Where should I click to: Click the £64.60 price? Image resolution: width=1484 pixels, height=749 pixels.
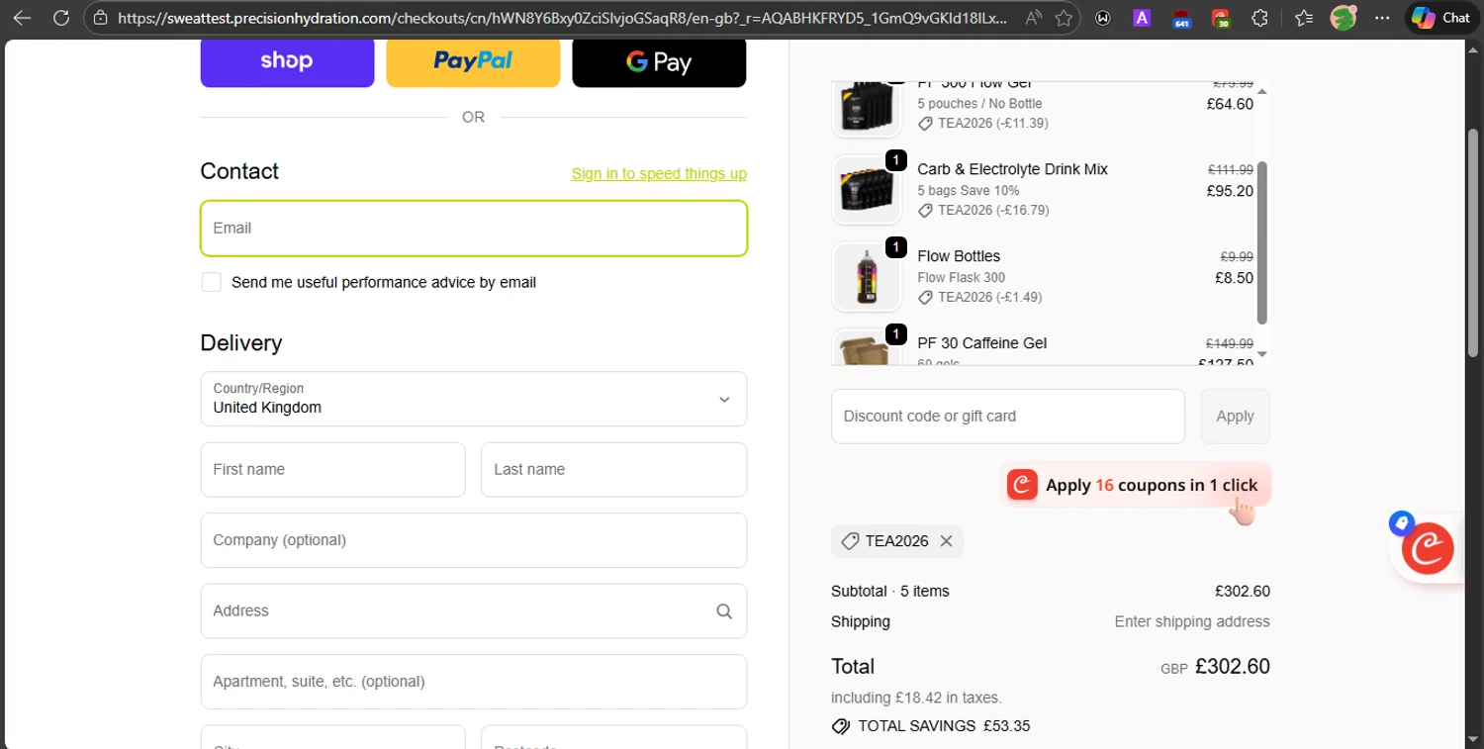coord(1230,104)
